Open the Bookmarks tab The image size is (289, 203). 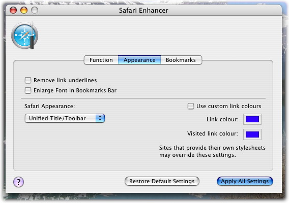[181, 60]
